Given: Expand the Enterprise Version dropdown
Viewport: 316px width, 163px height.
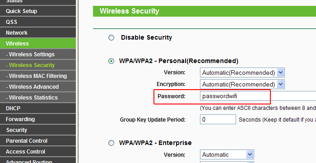Looking at the screenshot, I should pos(227,154).
